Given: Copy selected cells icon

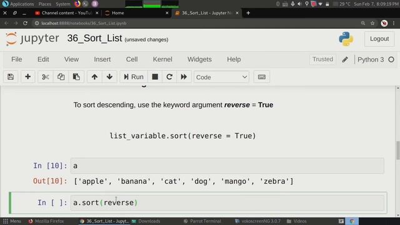Looking at the screenshot, I should pos(61,77).
